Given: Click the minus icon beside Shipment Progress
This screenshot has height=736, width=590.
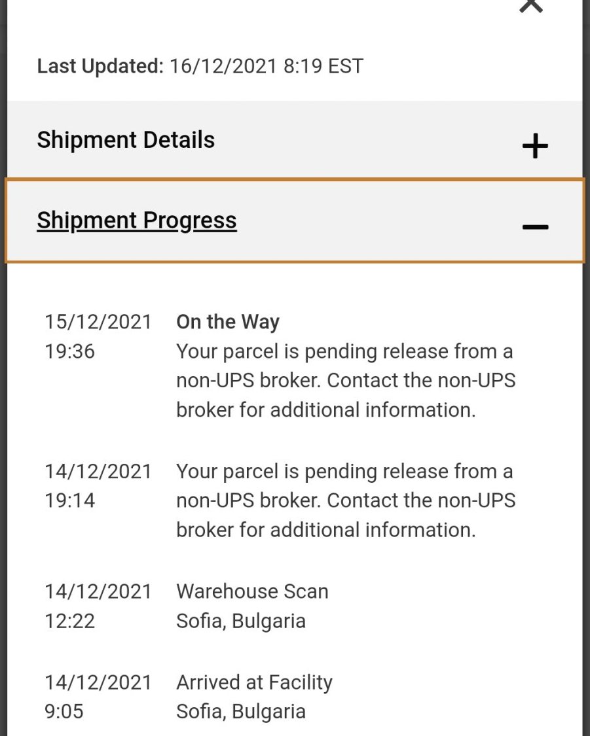Looking at the screenshot, I should 534,226.
